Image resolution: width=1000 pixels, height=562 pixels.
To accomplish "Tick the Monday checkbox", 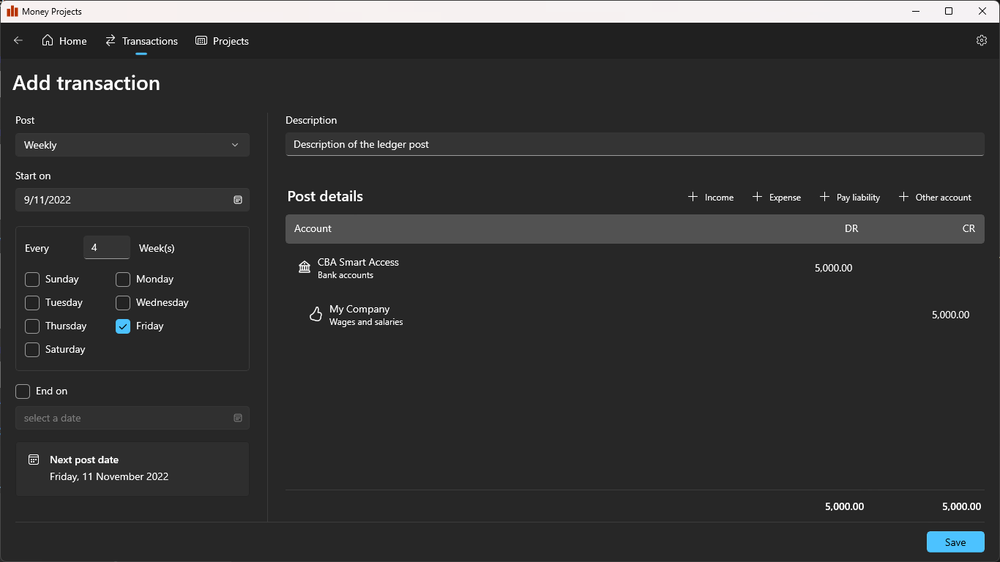I will (x=123, y=280).
